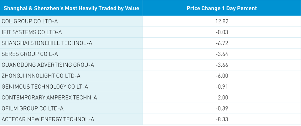Click the -3.64 value for SERES
The image size is (301, 126).
tap(222, 54)
